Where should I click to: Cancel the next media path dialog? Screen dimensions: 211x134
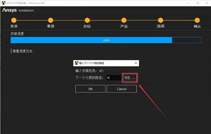[x=122, y=89]
